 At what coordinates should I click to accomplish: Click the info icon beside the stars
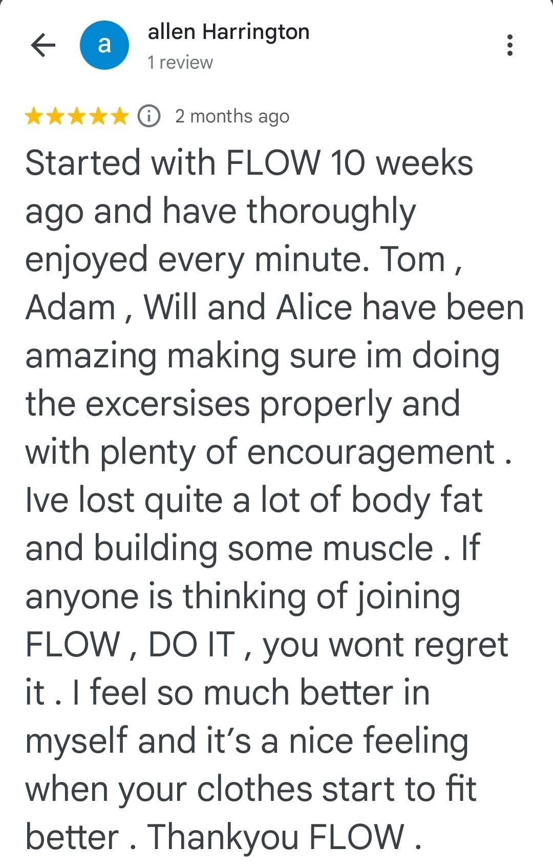pos(149,116)
